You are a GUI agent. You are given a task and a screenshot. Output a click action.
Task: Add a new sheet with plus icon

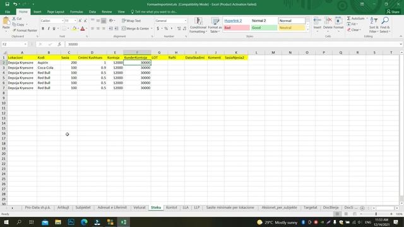point(362,208)
